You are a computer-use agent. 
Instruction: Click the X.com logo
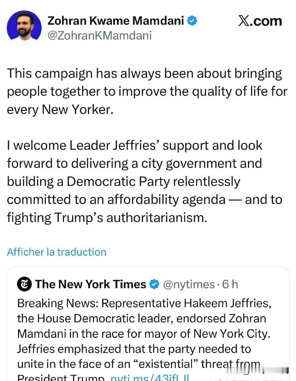point(260,21)
